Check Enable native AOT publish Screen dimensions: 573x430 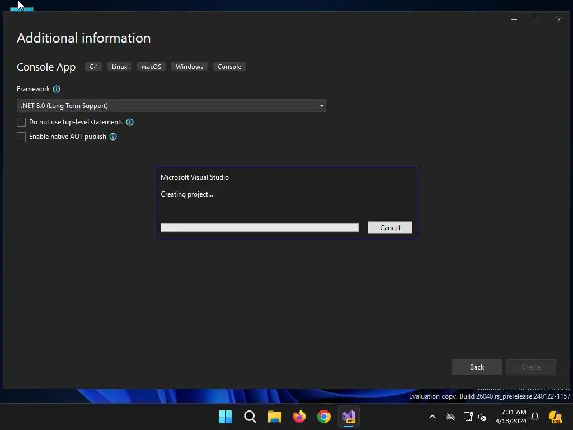[21, 137]
